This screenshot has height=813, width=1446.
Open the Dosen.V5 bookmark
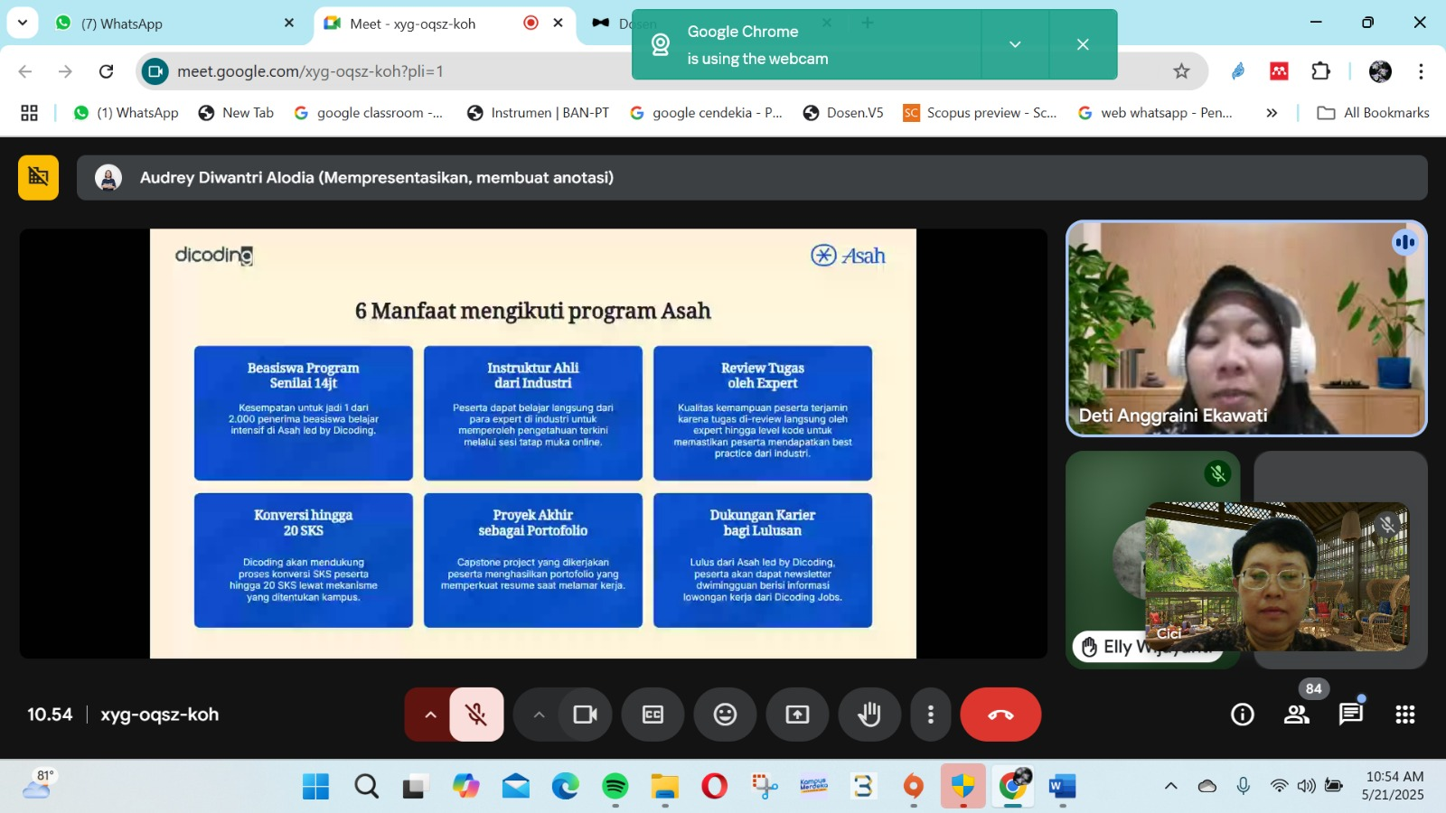(x=843, y=113)
